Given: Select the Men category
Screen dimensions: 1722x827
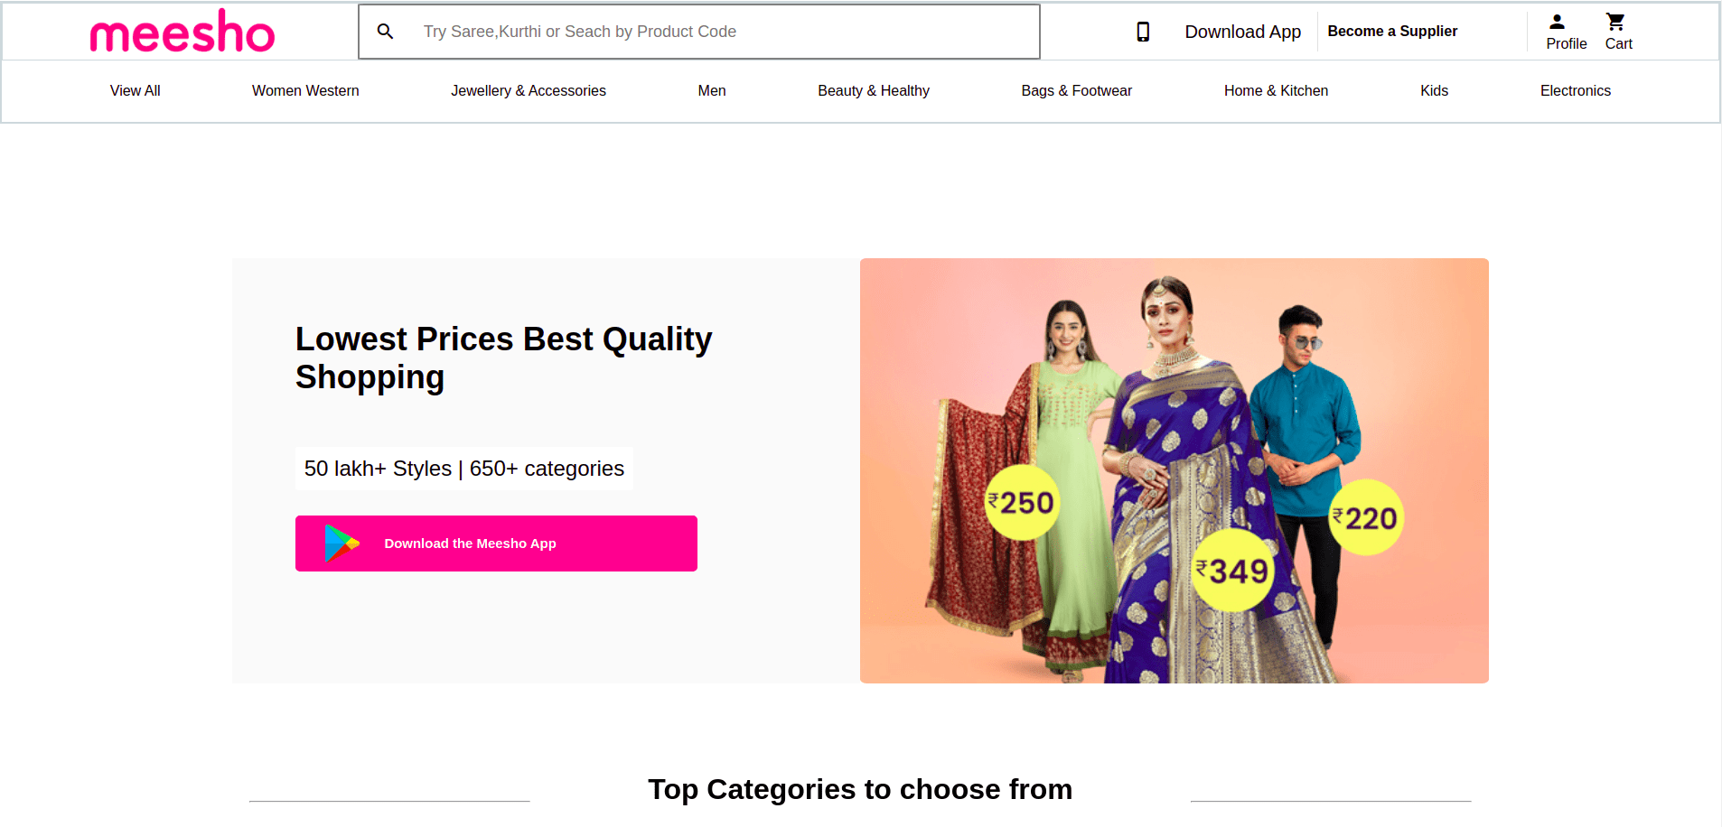Looking at the screenshot, I should (x=711, y=90).
